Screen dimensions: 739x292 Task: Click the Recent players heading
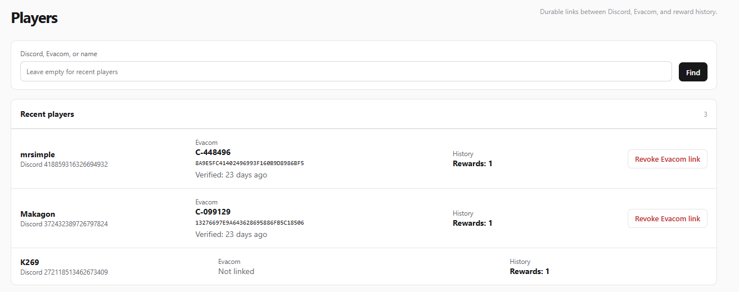point(47,114)
